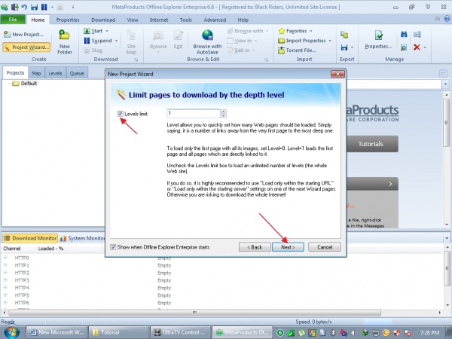Click the binoculars find icon
Screen dimensions: 452x339
pos(404,35)
